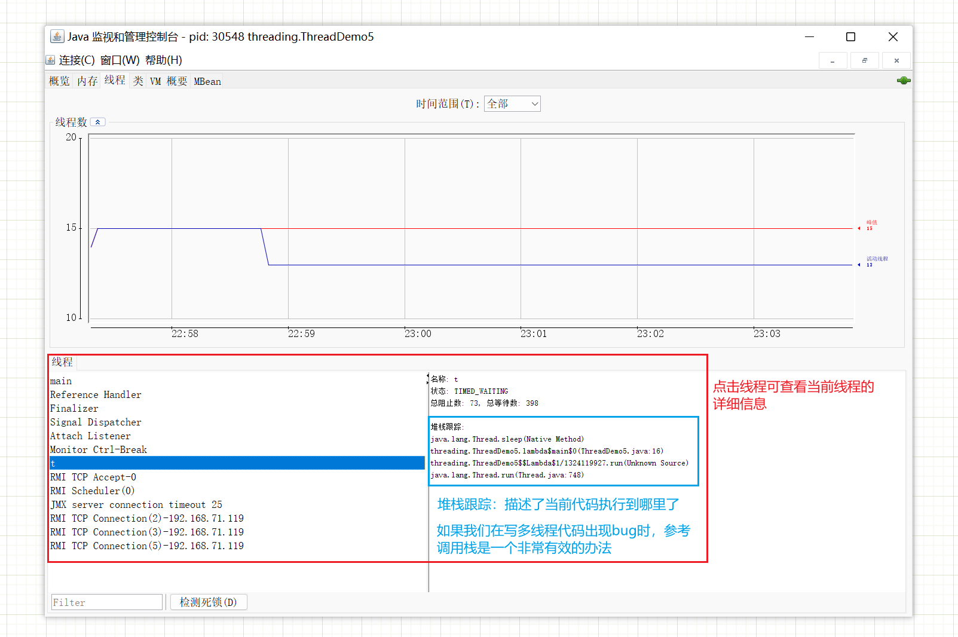Viewport: 958px width, 637px height.
Task: Click the red 峰值 15 legend marker
Action: tap(868, 225)
